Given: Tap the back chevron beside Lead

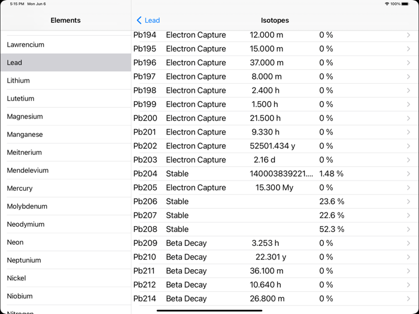Looking at the screenshot, I should coord(139,20).
